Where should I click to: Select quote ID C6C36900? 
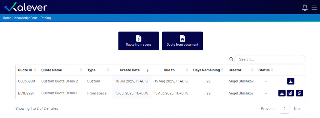point(27,81)
